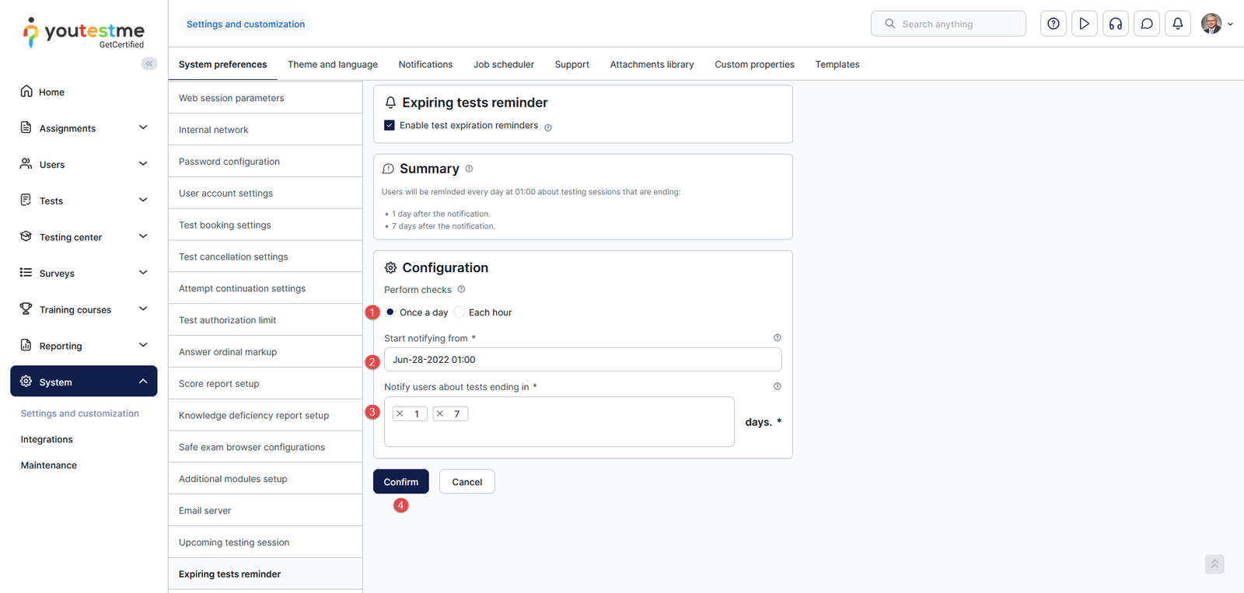Click the Confirm button
Viewport: 1244px width, 593px height.
400,482
